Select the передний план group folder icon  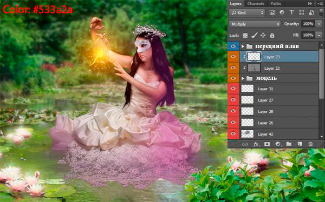coord(249,46)
